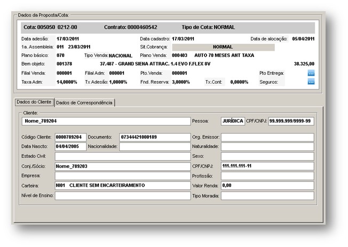Click the partner CPF/CNPJ field 111.111.111-11
The width and height of the screenshot is (348, 247).
point(267,166)
